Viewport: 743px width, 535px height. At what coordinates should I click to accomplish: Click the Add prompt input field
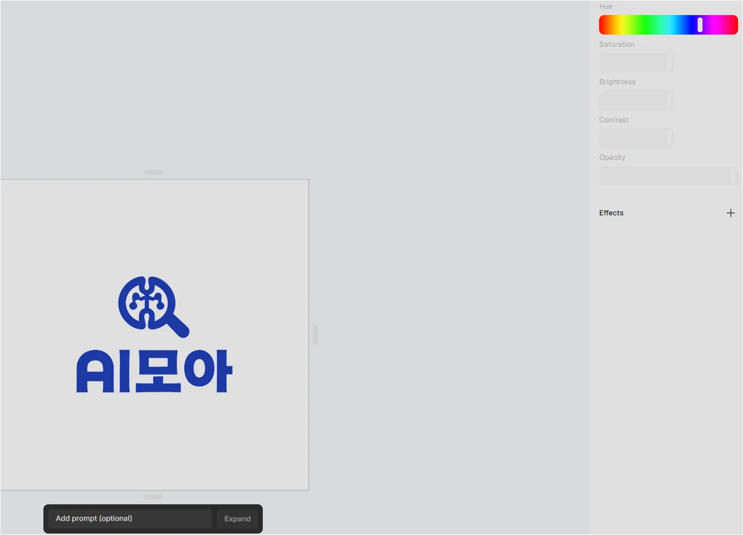130,518
